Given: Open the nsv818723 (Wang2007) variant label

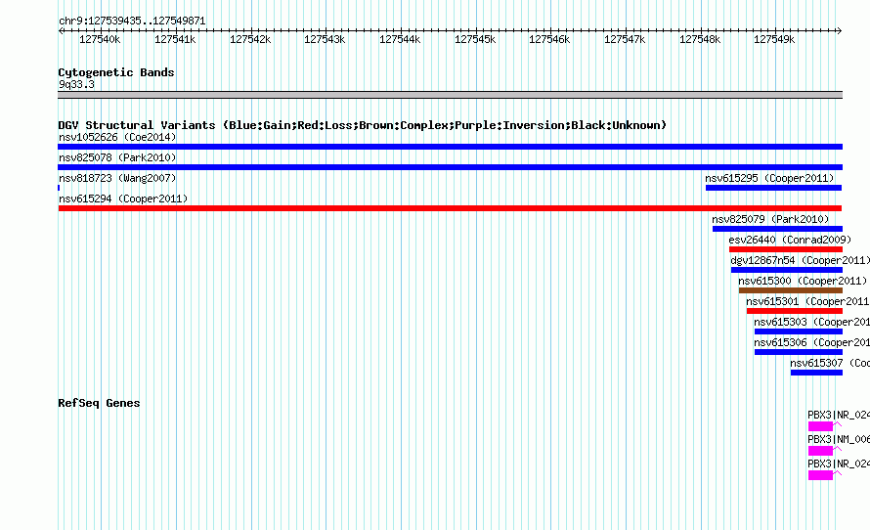Looking at the screenshot, I should point(117,178).
